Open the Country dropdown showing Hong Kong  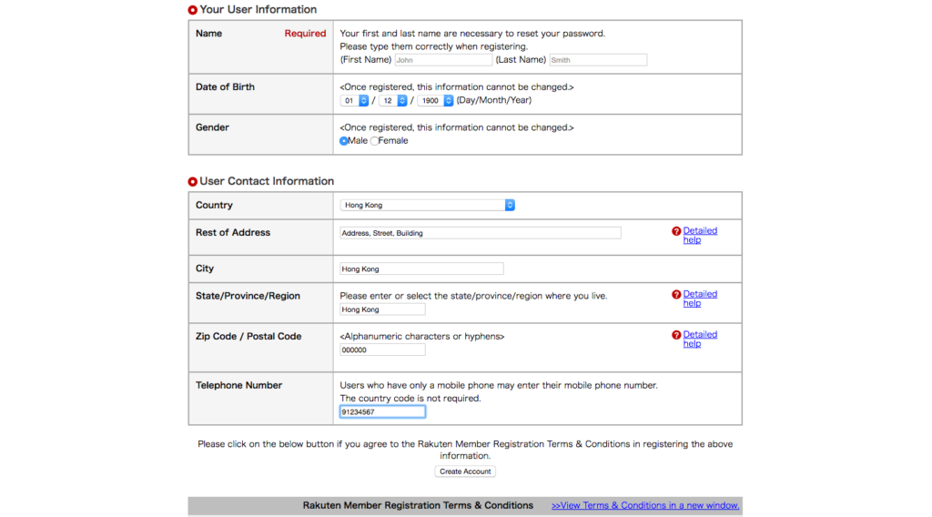tap(428, 205)
